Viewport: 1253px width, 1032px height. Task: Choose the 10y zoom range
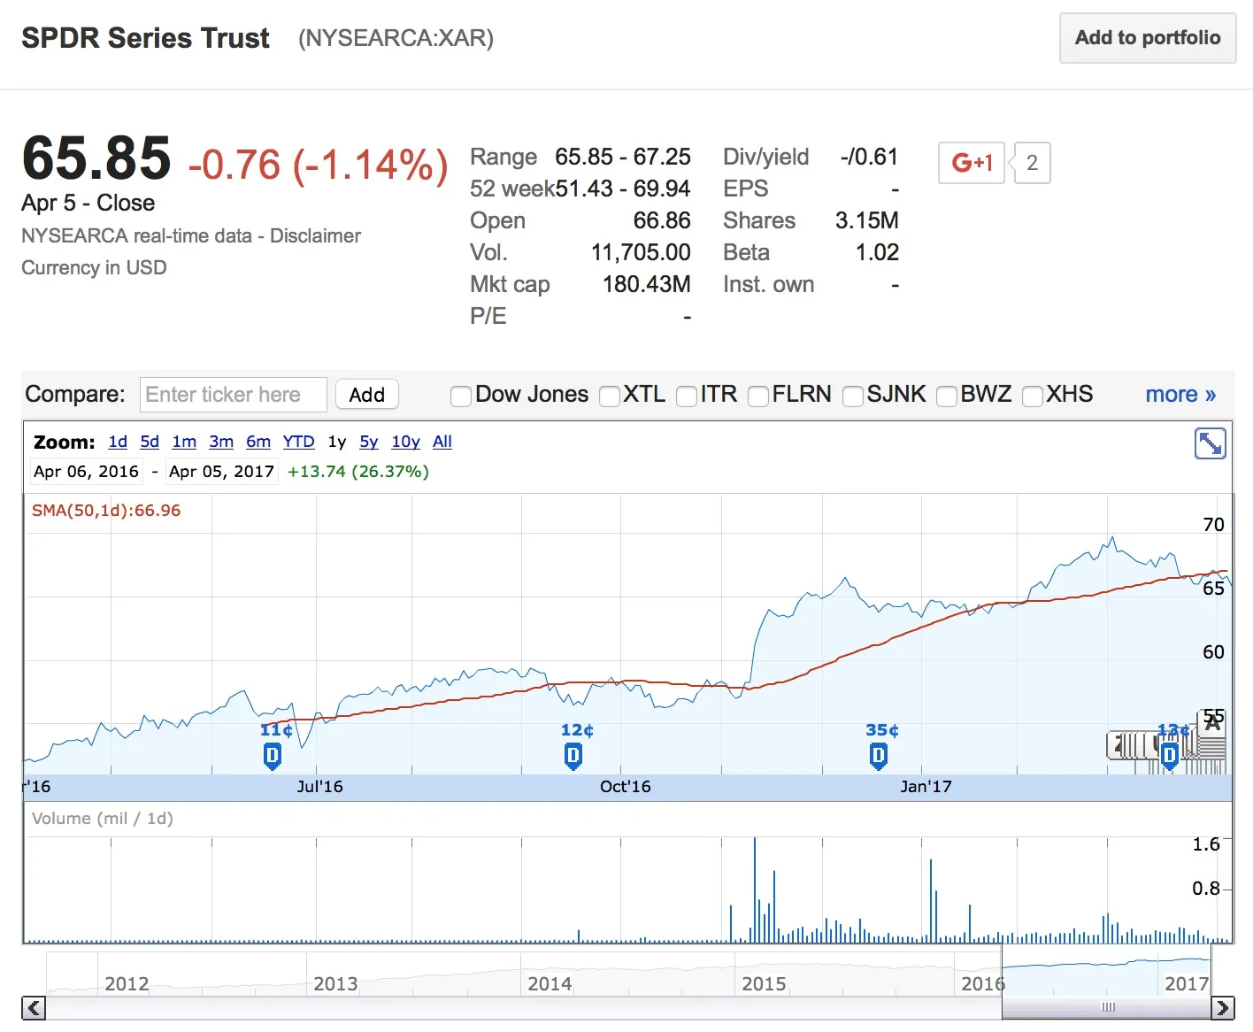tap(405, 442)
